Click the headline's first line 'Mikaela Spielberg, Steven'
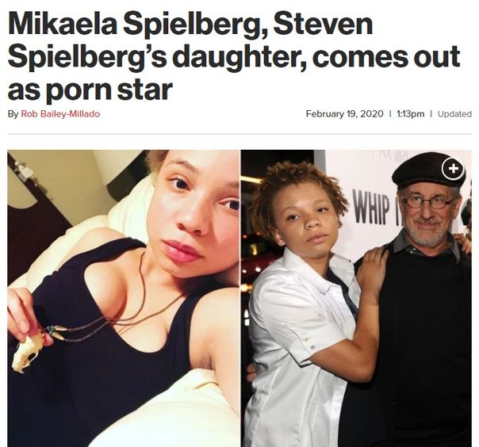479x447 pixels. (190, 24)
